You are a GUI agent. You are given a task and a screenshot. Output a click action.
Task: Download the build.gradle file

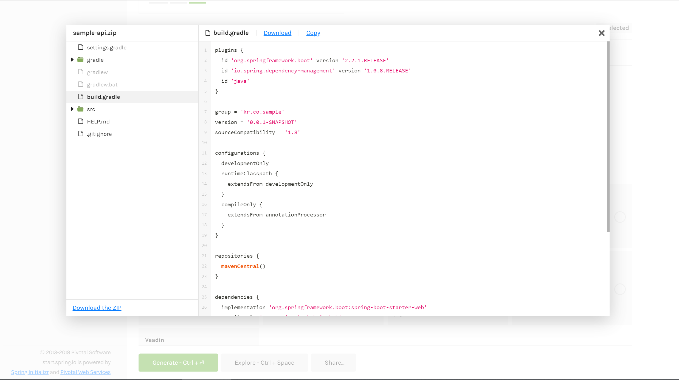pyautogui.click(x=277, y=33)
